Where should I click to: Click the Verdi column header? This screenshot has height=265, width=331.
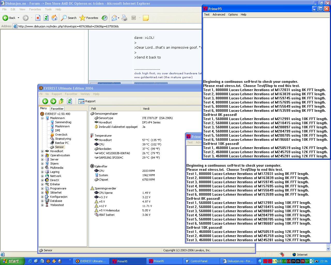tap(171, 109)
